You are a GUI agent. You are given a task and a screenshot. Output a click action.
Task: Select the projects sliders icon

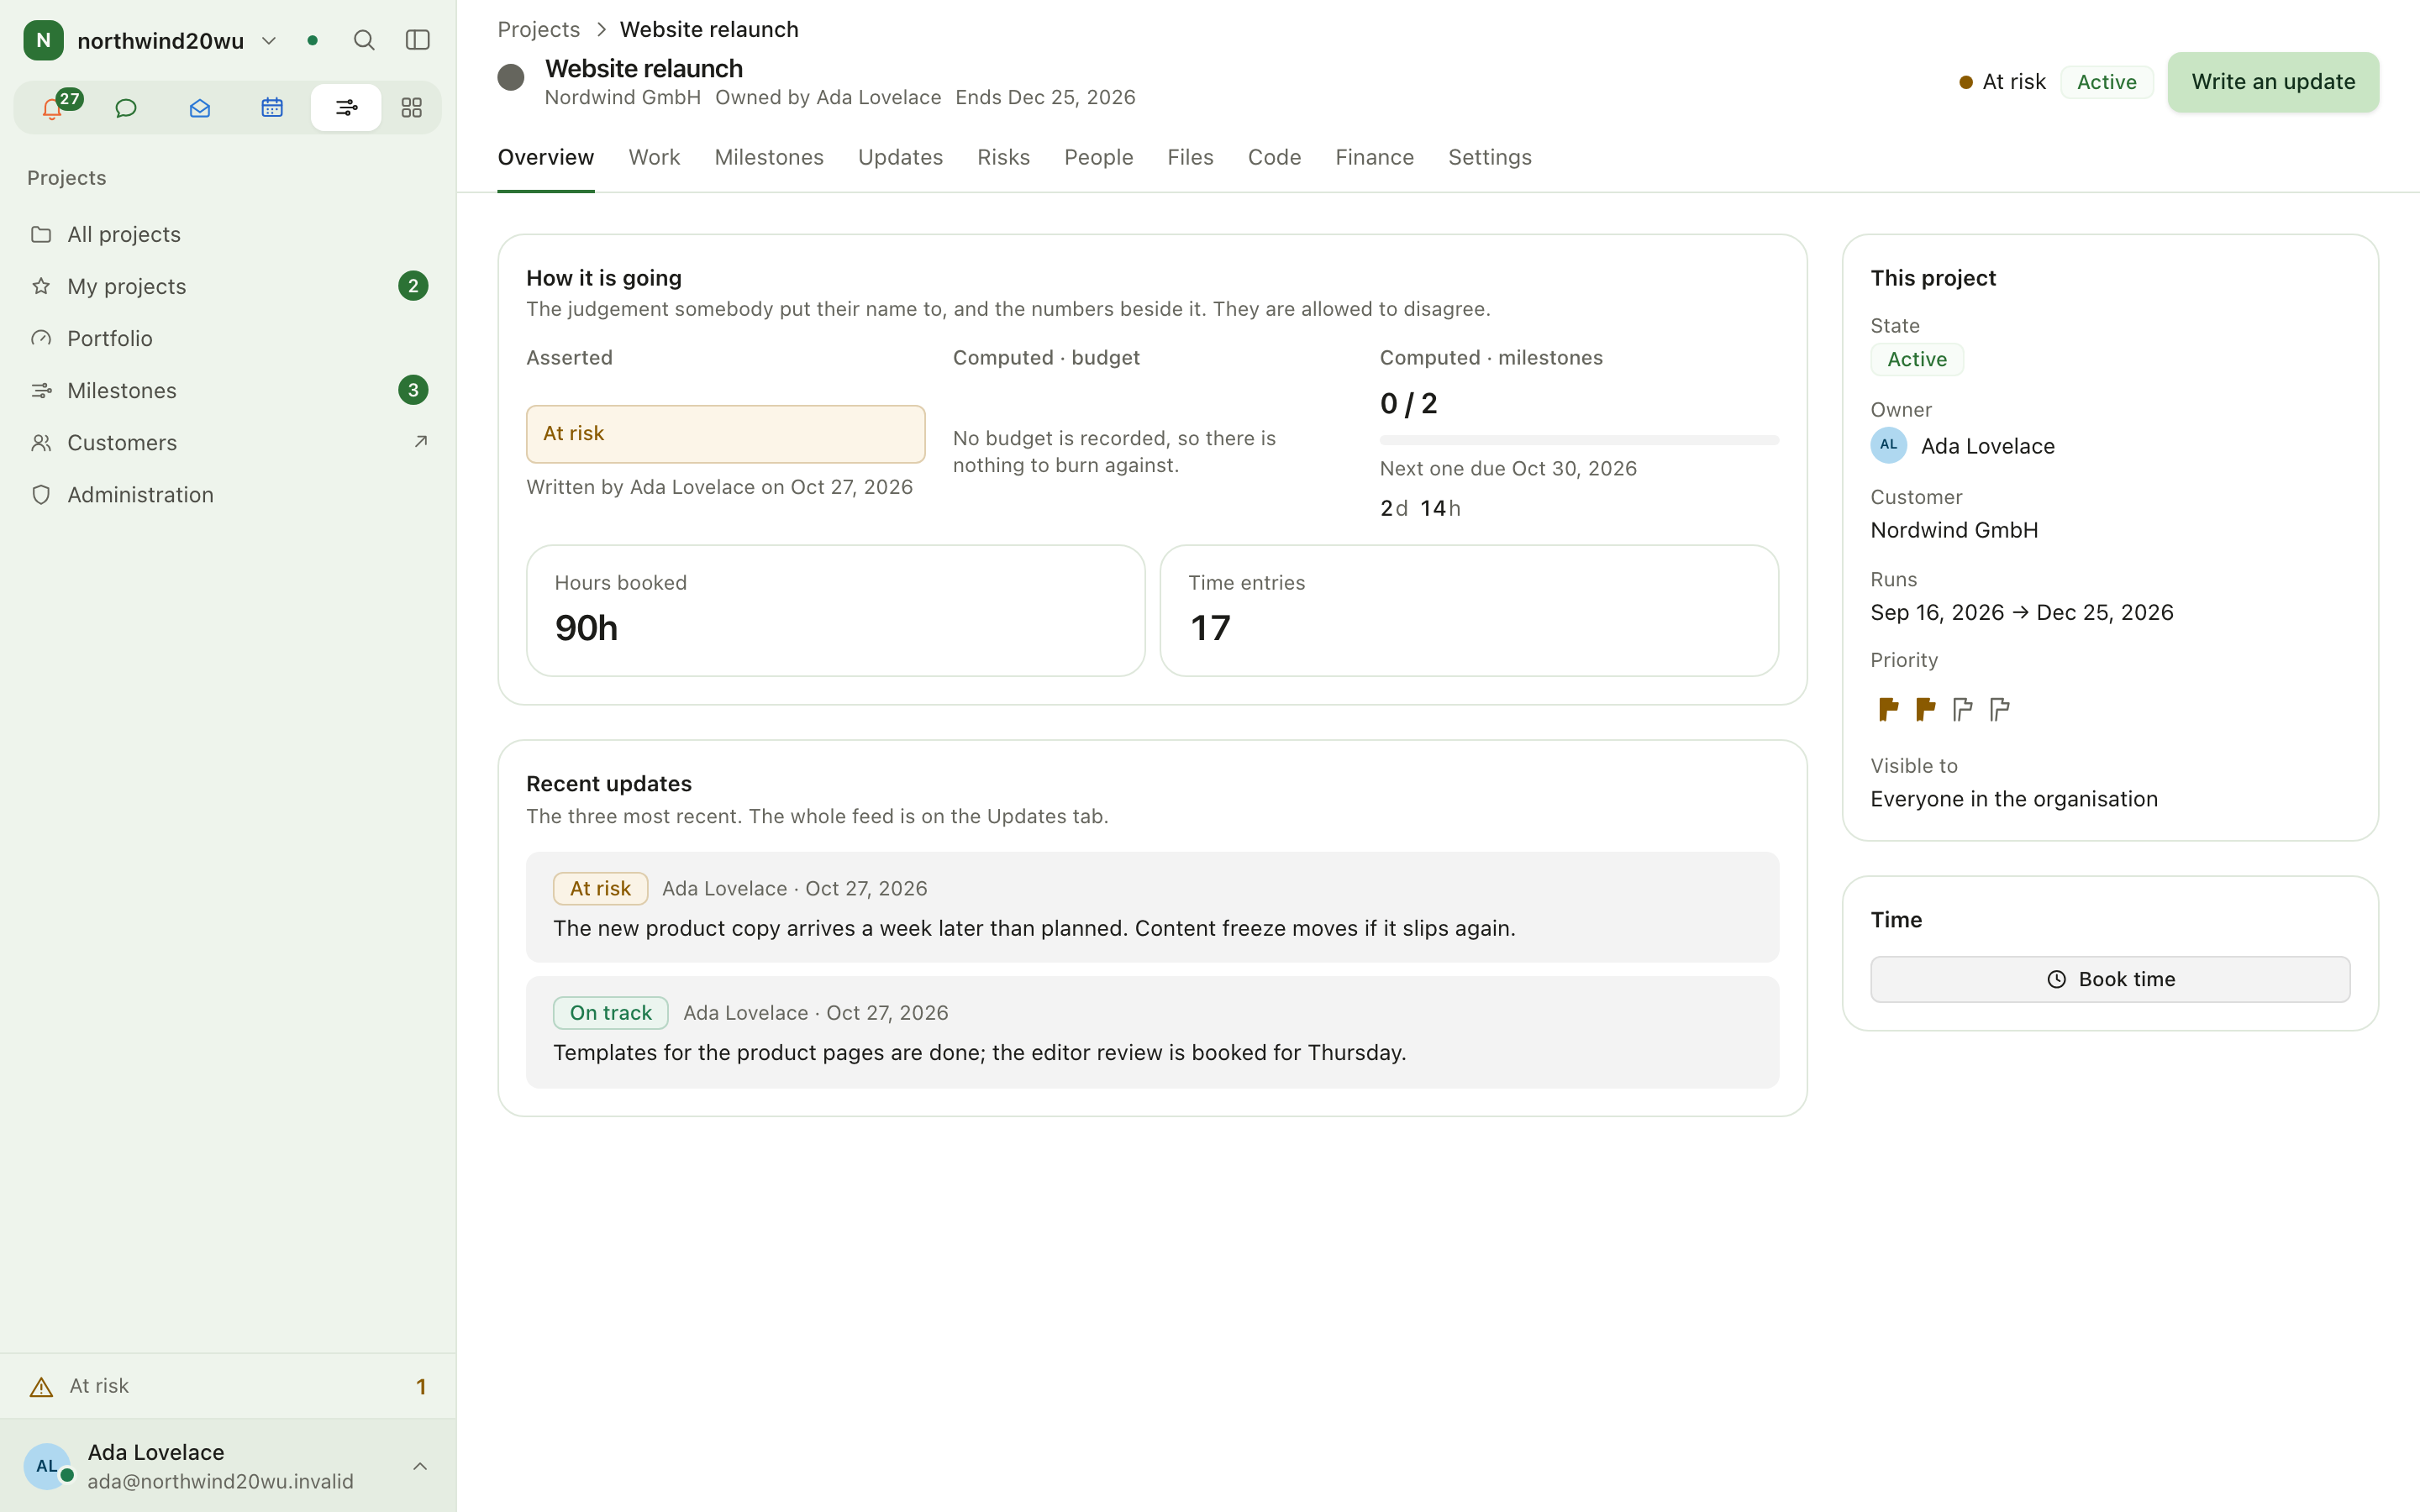(x=346, y=107)
